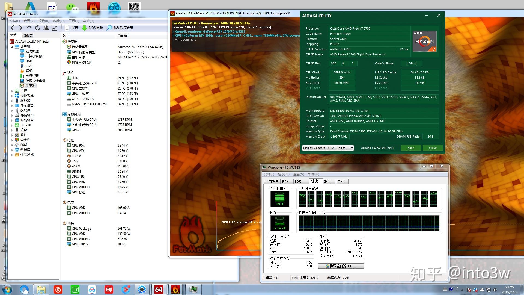The width and height of the screenshot is (524, 295).
Task: Open the Baidu Netdisk taskbar icon
Action: click(92, 290)
